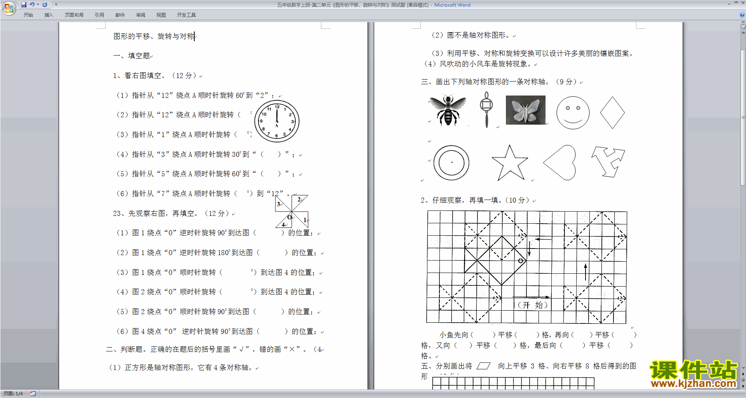Select the bee picture
Viewport: 746px width, 398px height.
[x=448, y=110]
